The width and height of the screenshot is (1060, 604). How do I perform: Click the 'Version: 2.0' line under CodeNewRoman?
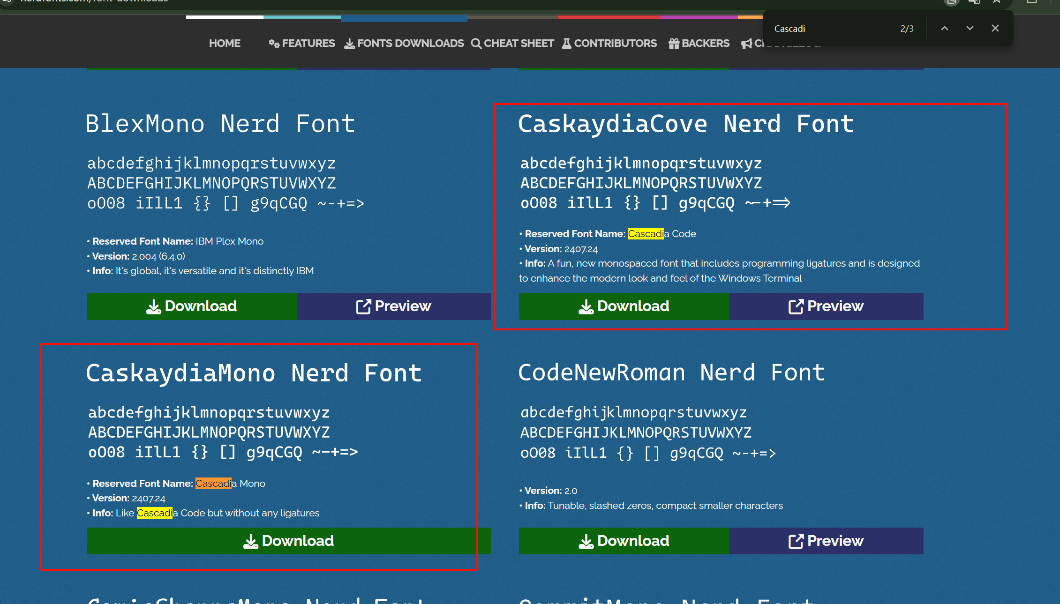tap(549, 491)
